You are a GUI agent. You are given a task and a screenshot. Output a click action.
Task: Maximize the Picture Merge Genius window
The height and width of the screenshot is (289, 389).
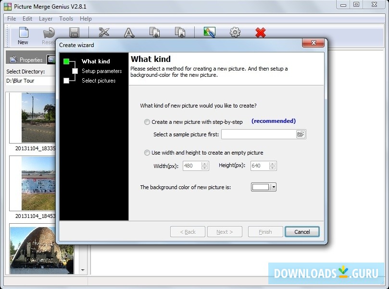tap(356, 4)
